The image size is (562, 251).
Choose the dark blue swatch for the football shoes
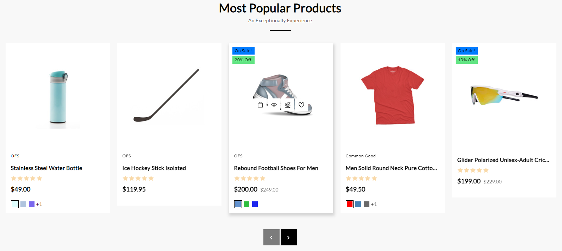(255, 204)
